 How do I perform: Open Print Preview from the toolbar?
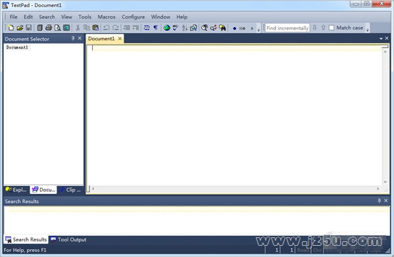click(57, 28)
